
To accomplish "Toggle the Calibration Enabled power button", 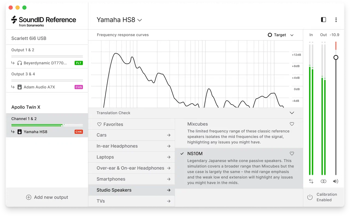I will [310, 197].
